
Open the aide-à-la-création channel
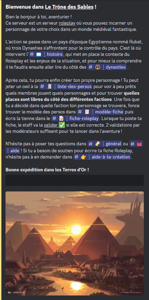point(102,157)
